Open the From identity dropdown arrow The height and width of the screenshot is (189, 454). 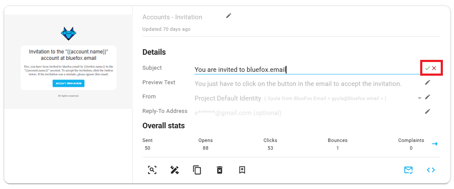click(x=420, y=98)
